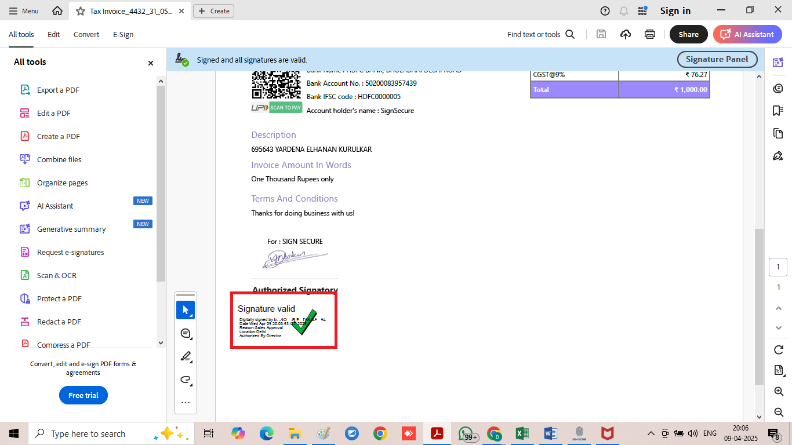Screen dimensions: 792x445
Task: Go to previous page up chevron
Action: coord(779,308)
